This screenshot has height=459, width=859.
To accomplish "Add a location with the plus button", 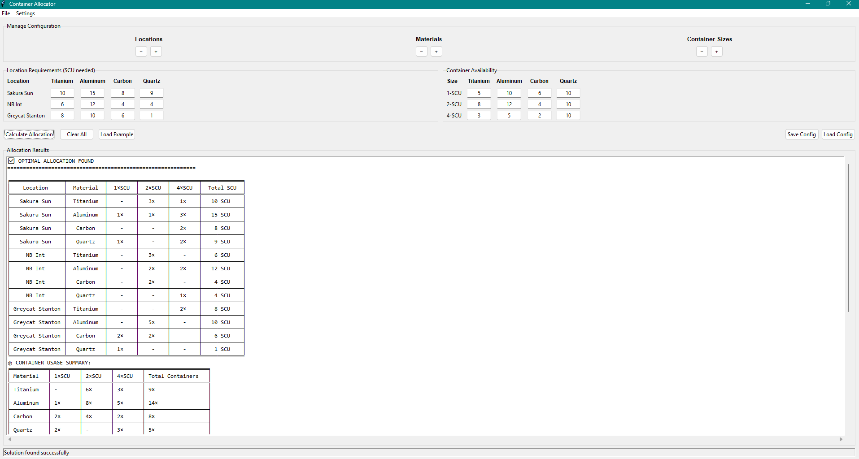I will 156,52.
